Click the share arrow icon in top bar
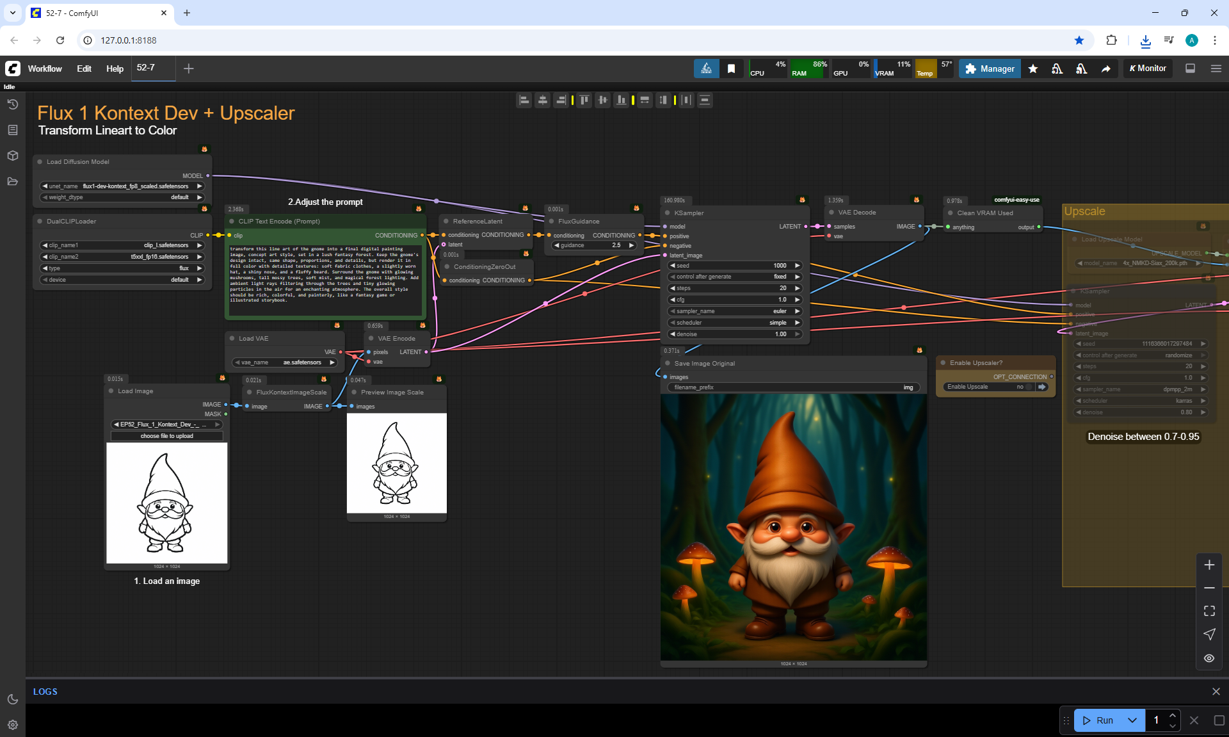The height and width of the screenshot is (737, 1229). (1105, 69)
